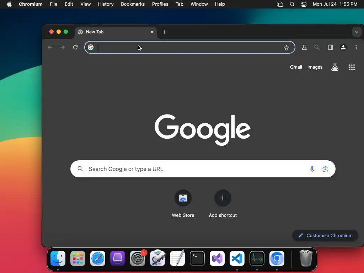The height and width of the screenshot is (273, 364).
Task: Click the Search Google or type a URL box
Action: click(203, 169)
